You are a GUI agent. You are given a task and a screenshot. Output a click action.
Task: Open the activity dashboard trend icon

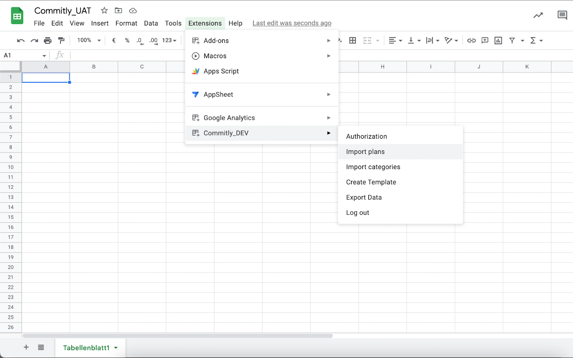click(538, 15)
